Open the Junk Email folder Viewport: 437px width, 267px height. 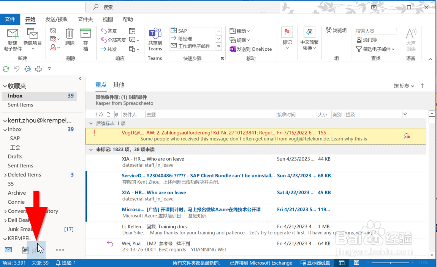pos(21,229)
